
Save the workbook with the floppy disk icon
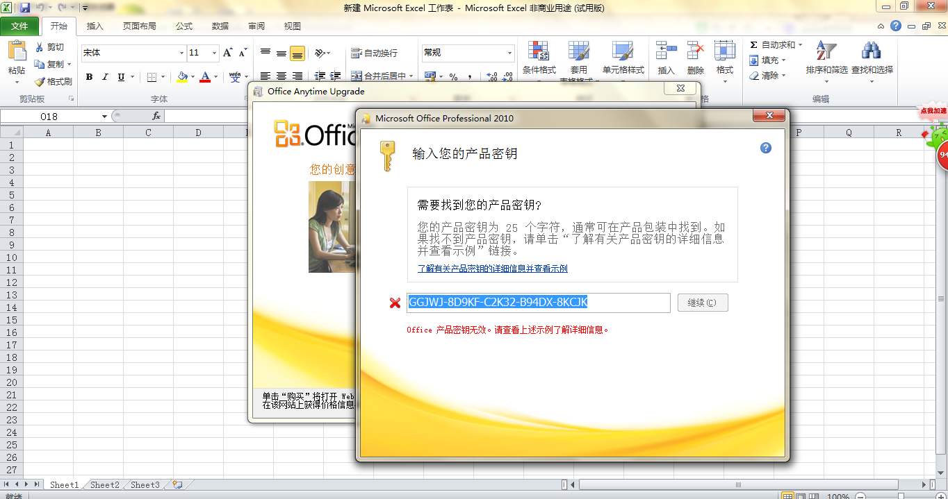(25, 8)
